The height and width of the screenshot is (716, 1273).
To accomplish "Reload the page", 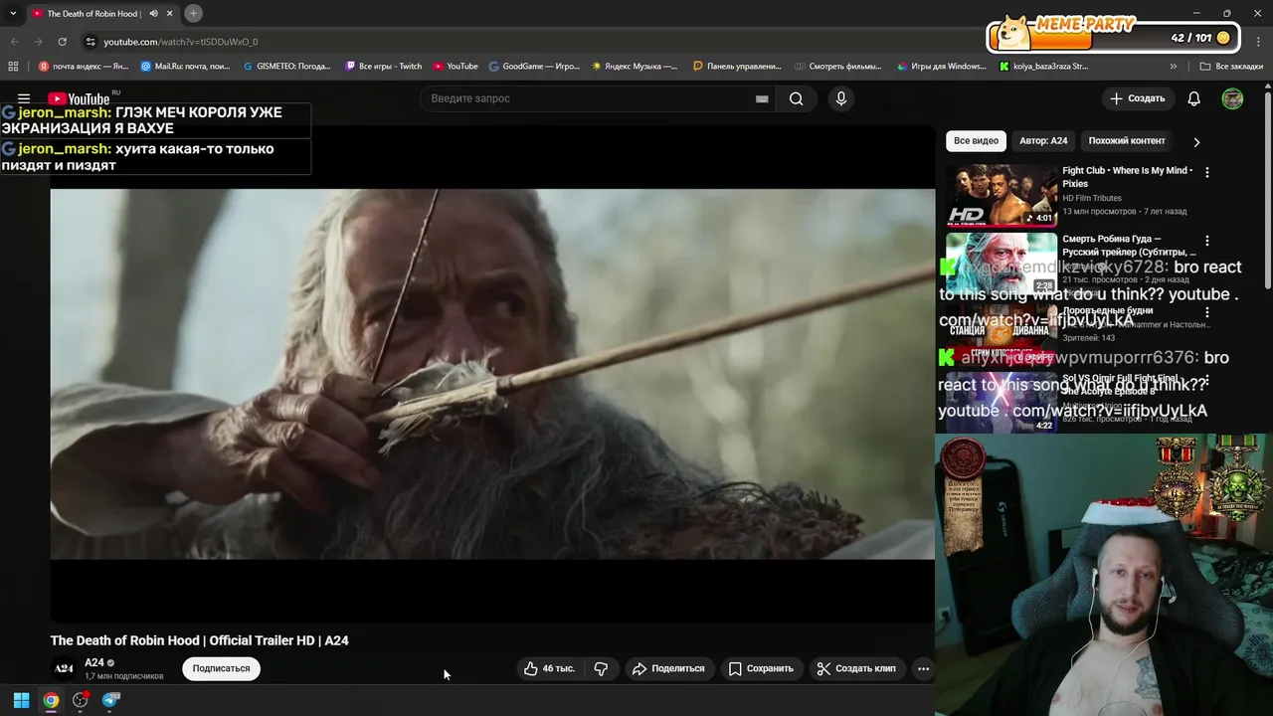I will (62, 42).
